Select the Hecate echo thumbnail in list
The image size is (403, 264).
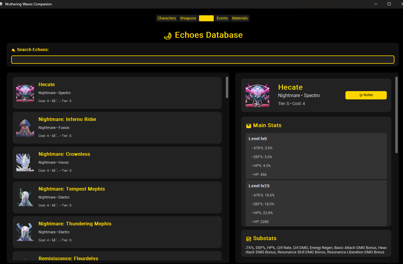25,93
